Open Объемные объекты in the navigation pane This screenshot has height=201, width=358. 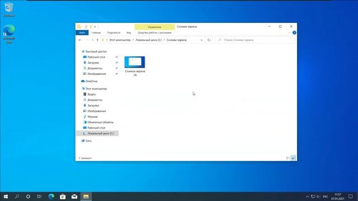point(100,122)
